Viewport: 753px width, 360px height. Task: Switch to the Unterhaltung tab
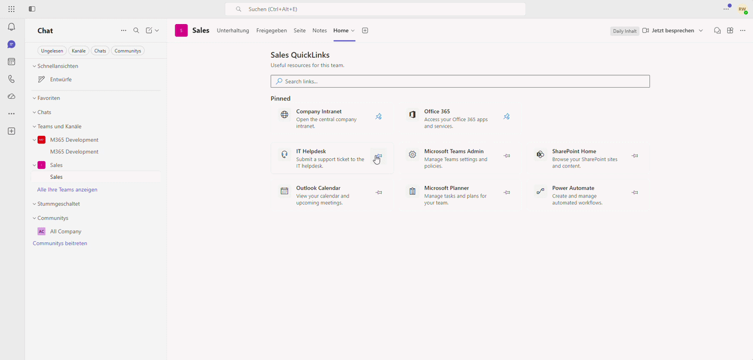point(233,31)
